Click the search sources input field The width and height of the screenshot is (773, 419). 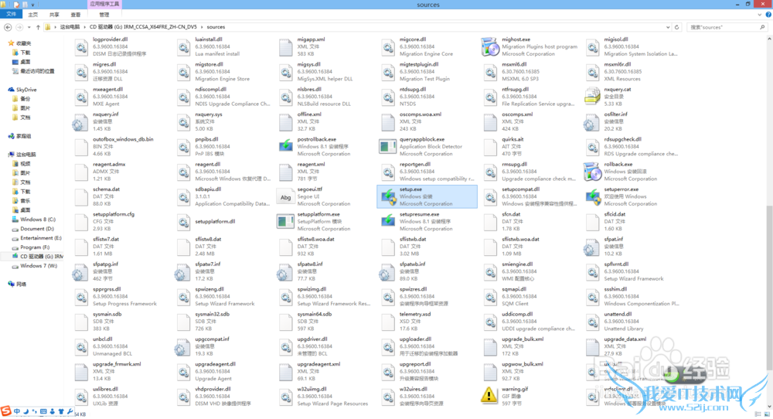click(x=726, y=27)
